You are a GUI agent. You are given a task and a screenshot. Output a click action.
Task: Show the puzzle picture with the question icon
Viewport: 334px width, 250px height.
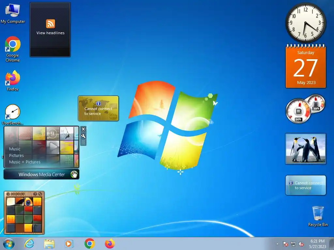[x=35, y=194]
